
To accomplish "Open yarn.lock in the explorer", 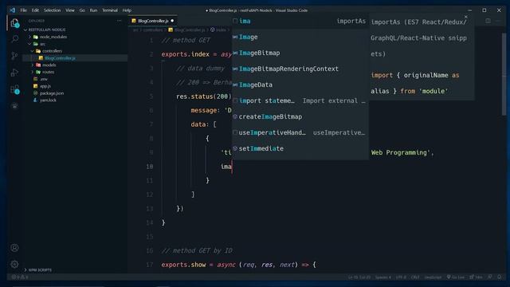I will tap(48, 100).
